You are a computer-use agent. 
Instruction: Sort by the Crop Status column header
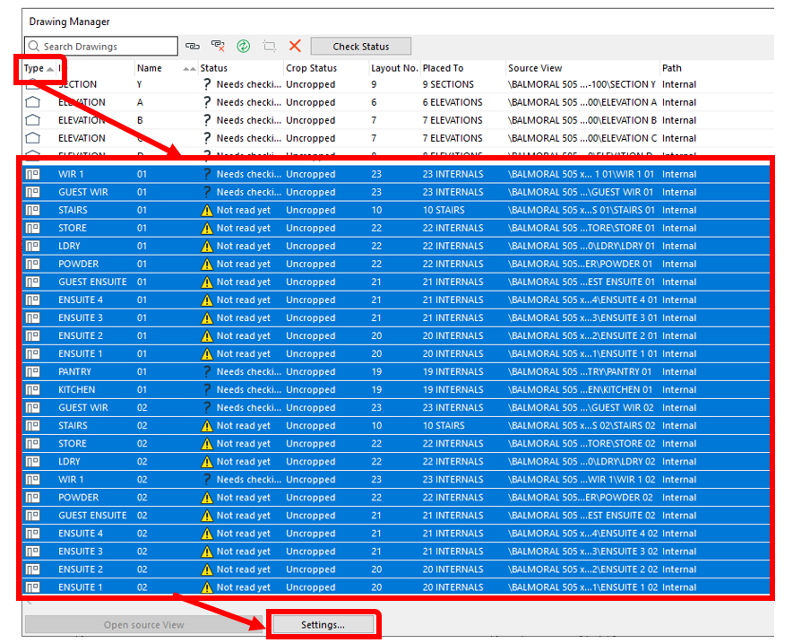[311, 68]
